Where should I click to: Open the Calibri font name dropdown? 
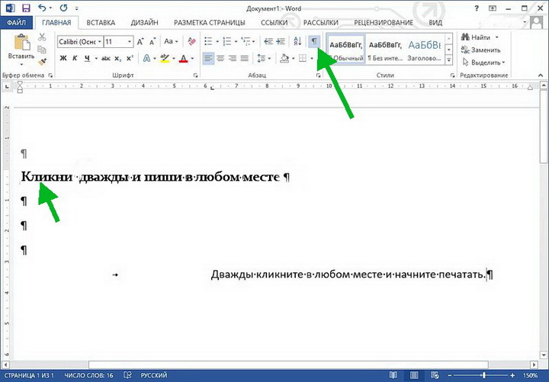coord(80,41)
